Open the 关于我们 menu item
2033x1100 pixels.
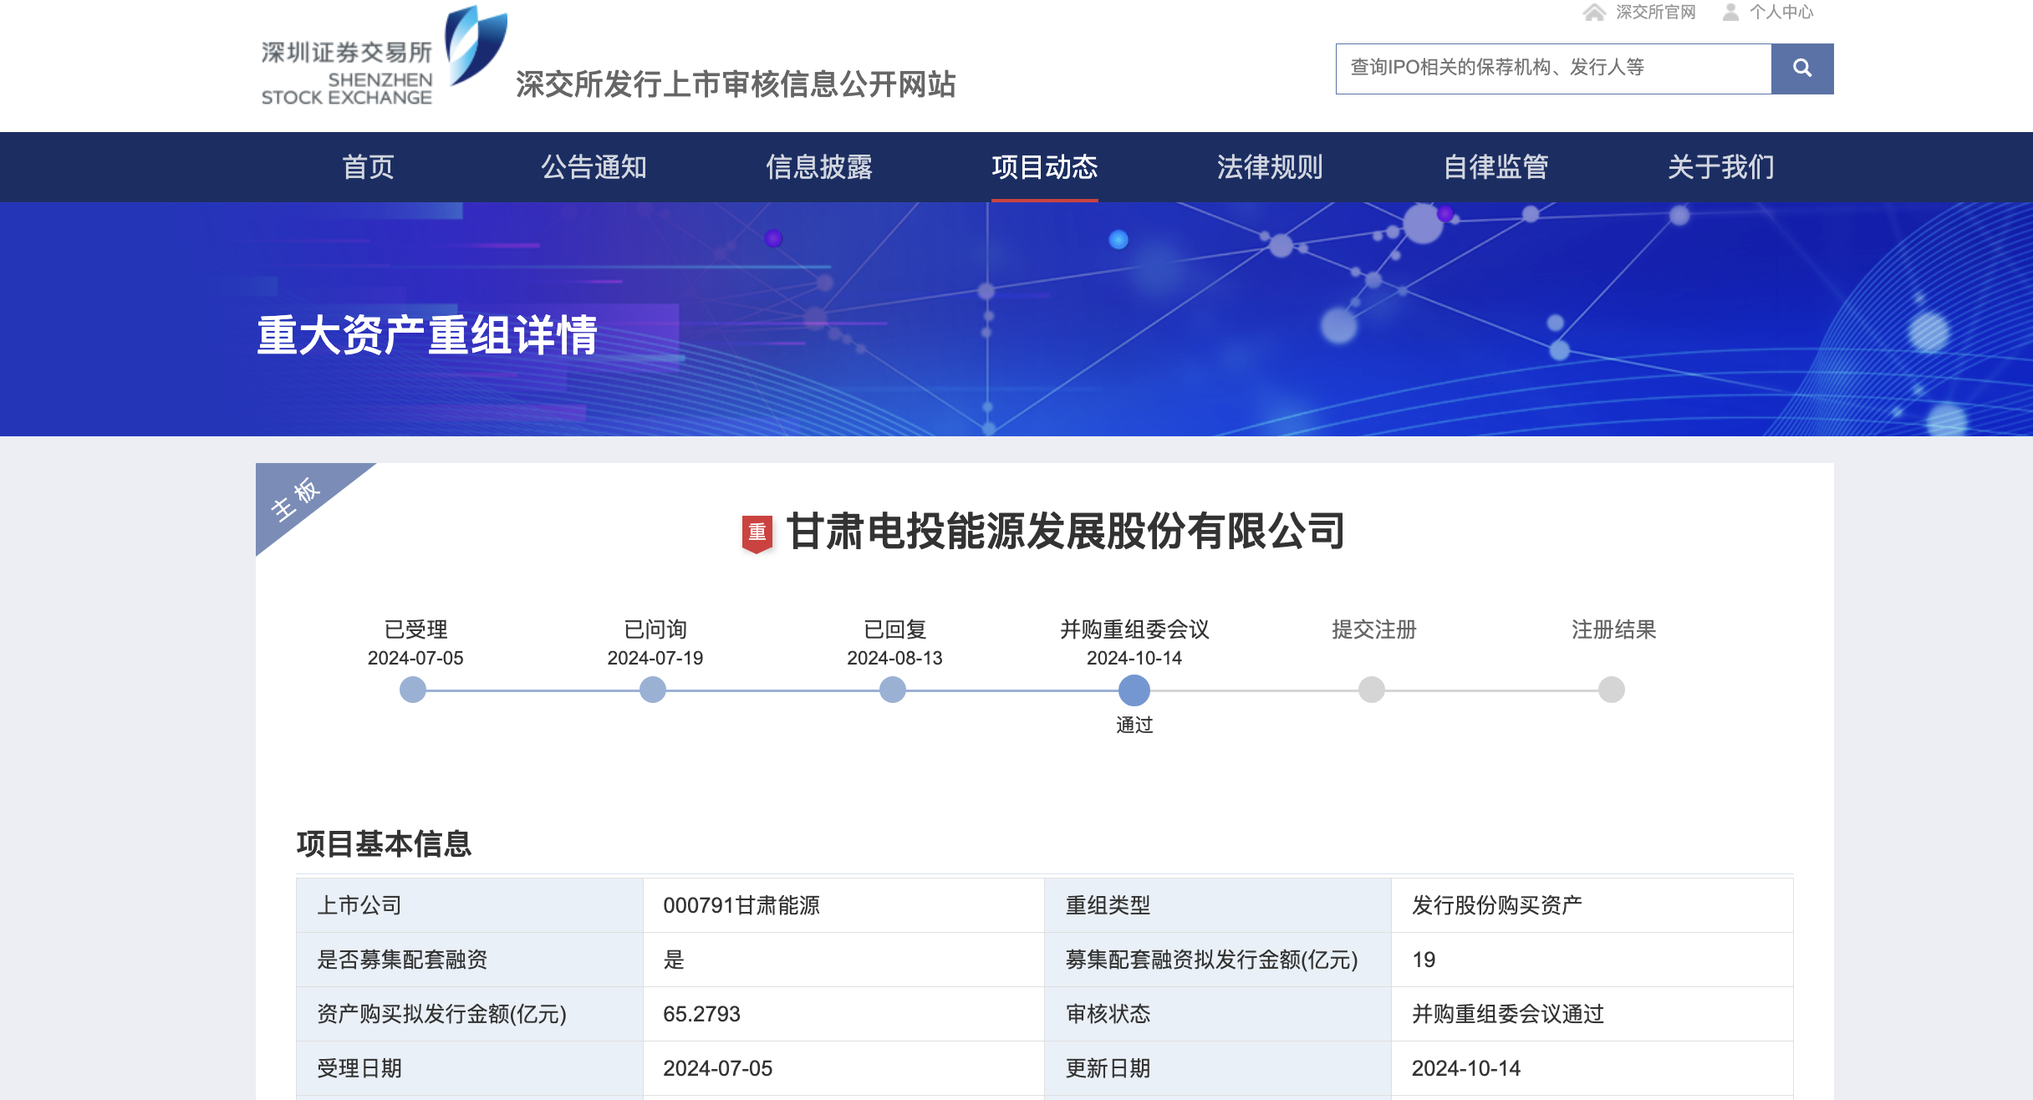point(1721,167)
